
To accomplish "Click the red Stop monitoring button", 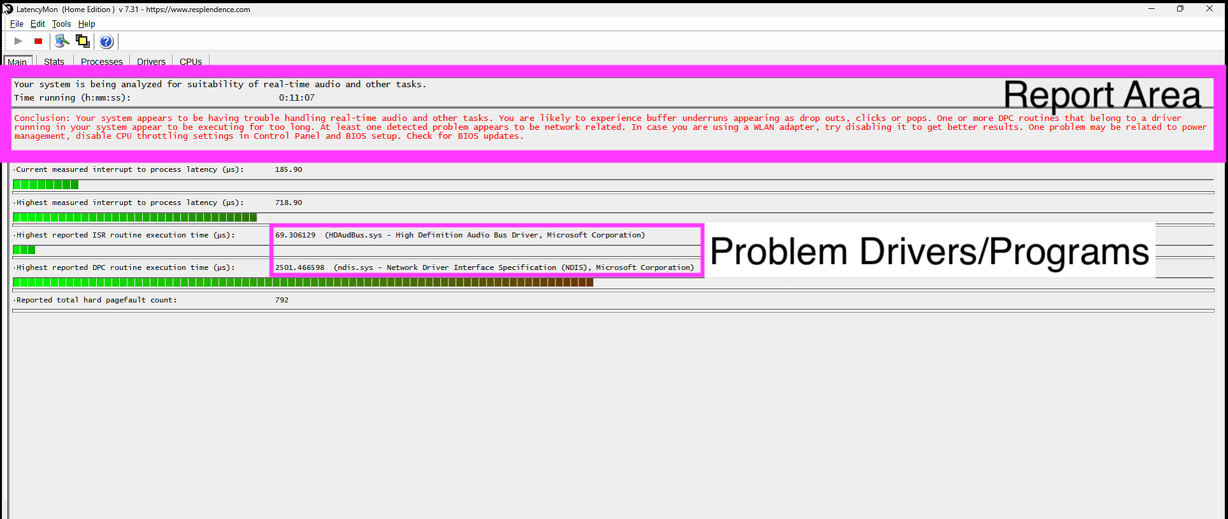I will click(x=38, y=41).
